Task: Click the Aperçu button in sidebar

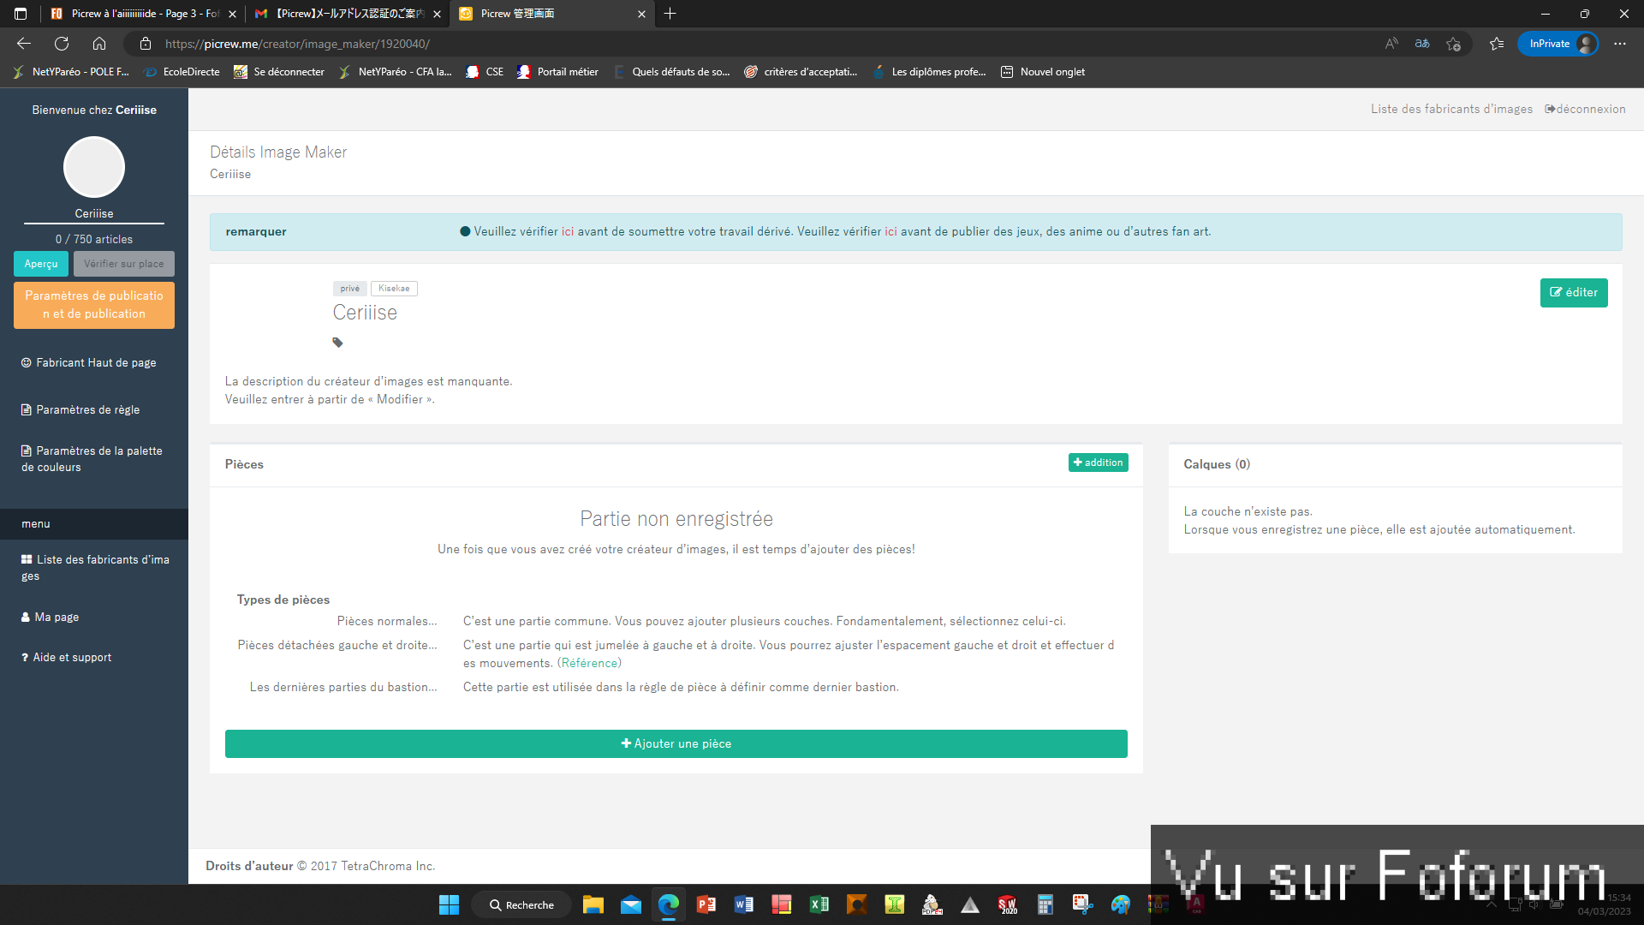Action: point(41,264)
